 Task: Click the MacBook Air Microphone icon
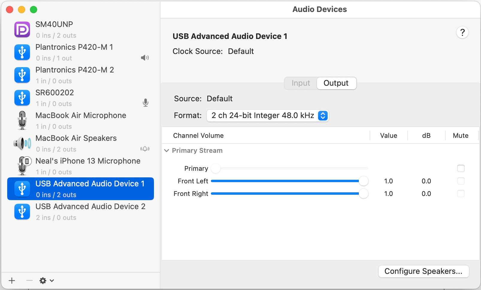point(22,120)
